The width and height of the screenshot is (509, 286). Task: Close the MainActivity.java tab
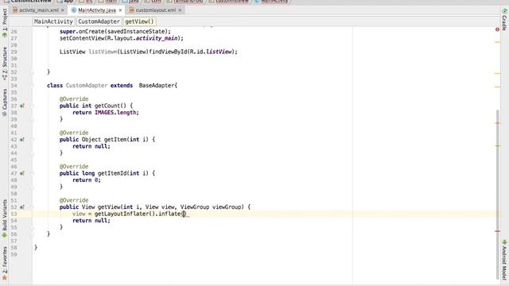120,10
